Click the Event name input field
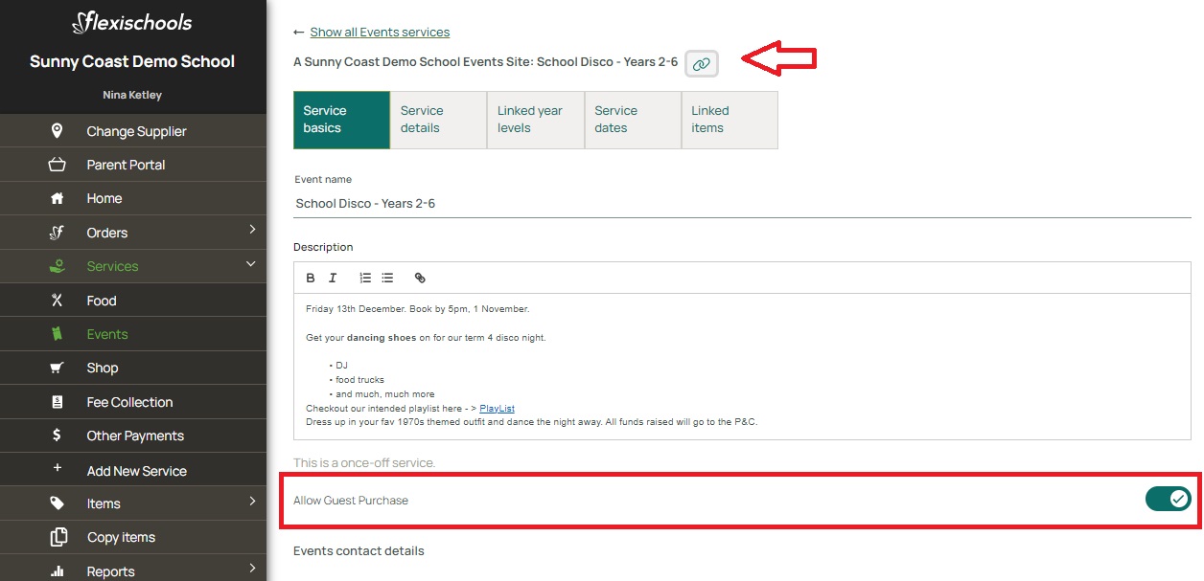This screenshot has height=581, width=1204. [x=741, y=204]
